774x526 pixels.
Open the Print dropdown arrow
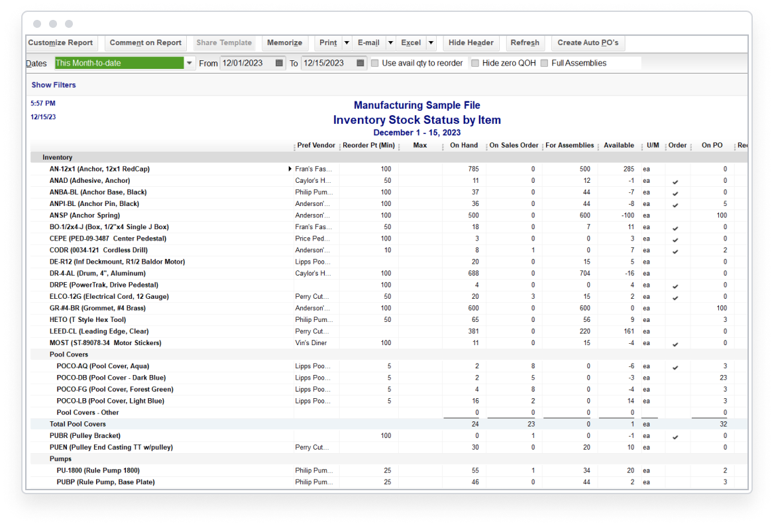pos(347,42)
